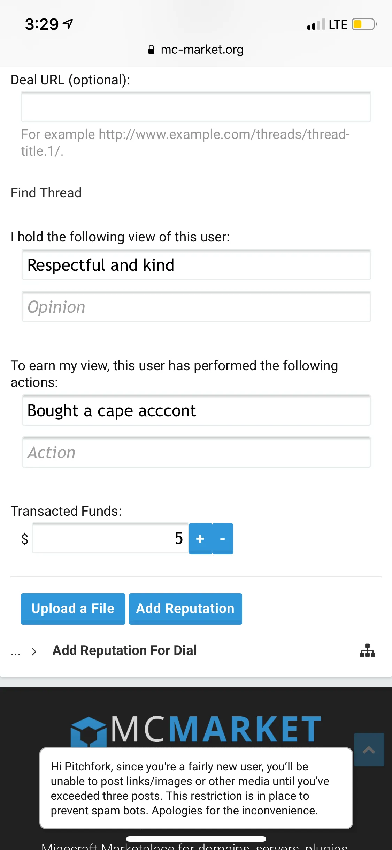Expand the breadcrumb chevron arrow
The width and height of the screenshot is (392, 850).
34,651
